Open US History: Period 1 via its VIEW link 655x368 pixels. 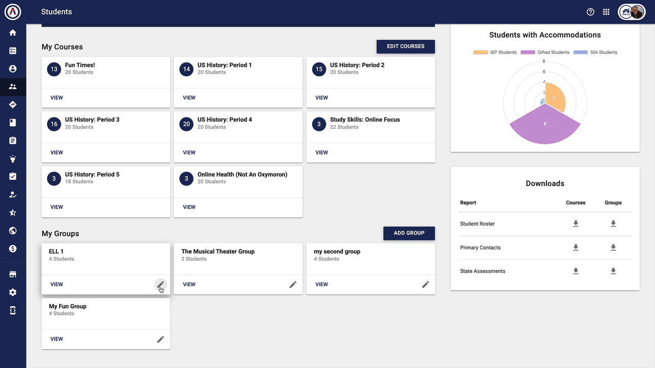click(189, 98)
